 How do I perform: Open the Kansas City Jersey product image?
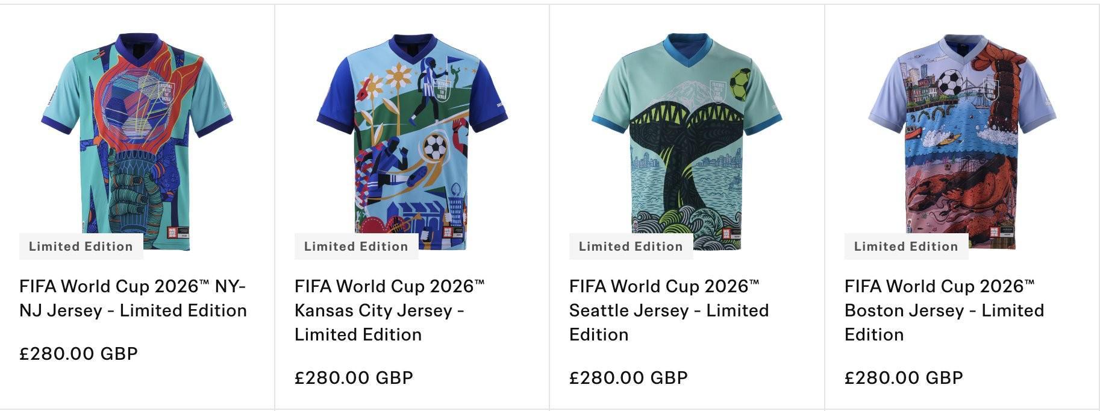pos(411,142)
